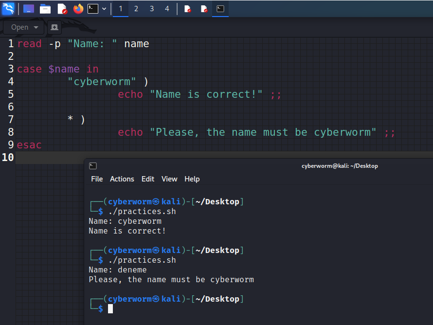Click the new document icon button
Screen dimensions: 433x325
[54, 27]
